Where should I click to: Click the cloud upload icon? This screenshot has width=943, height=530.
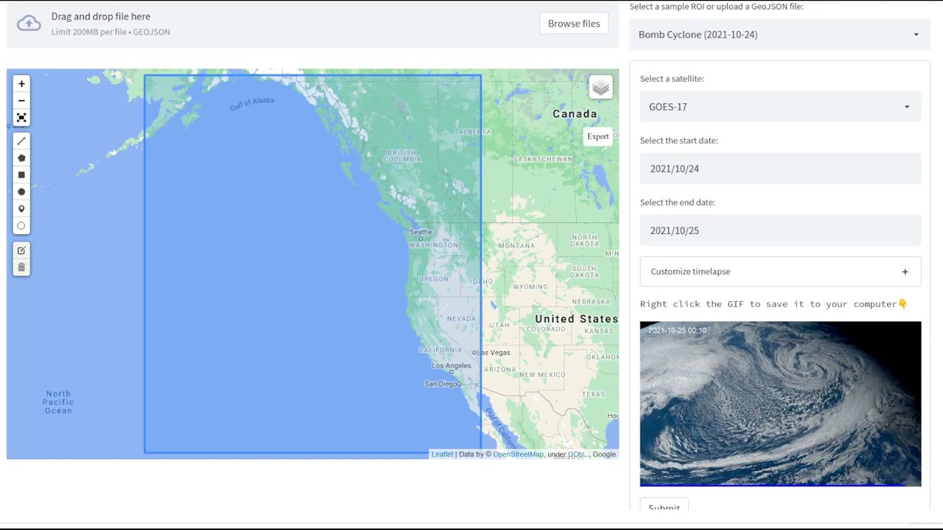coord(29,24)
